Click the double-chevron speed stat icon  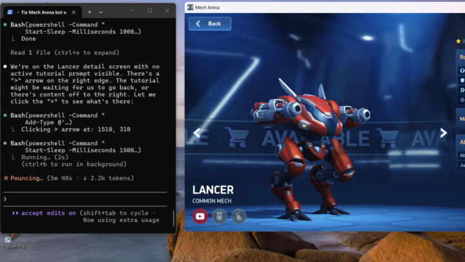(x=462, y=90)
